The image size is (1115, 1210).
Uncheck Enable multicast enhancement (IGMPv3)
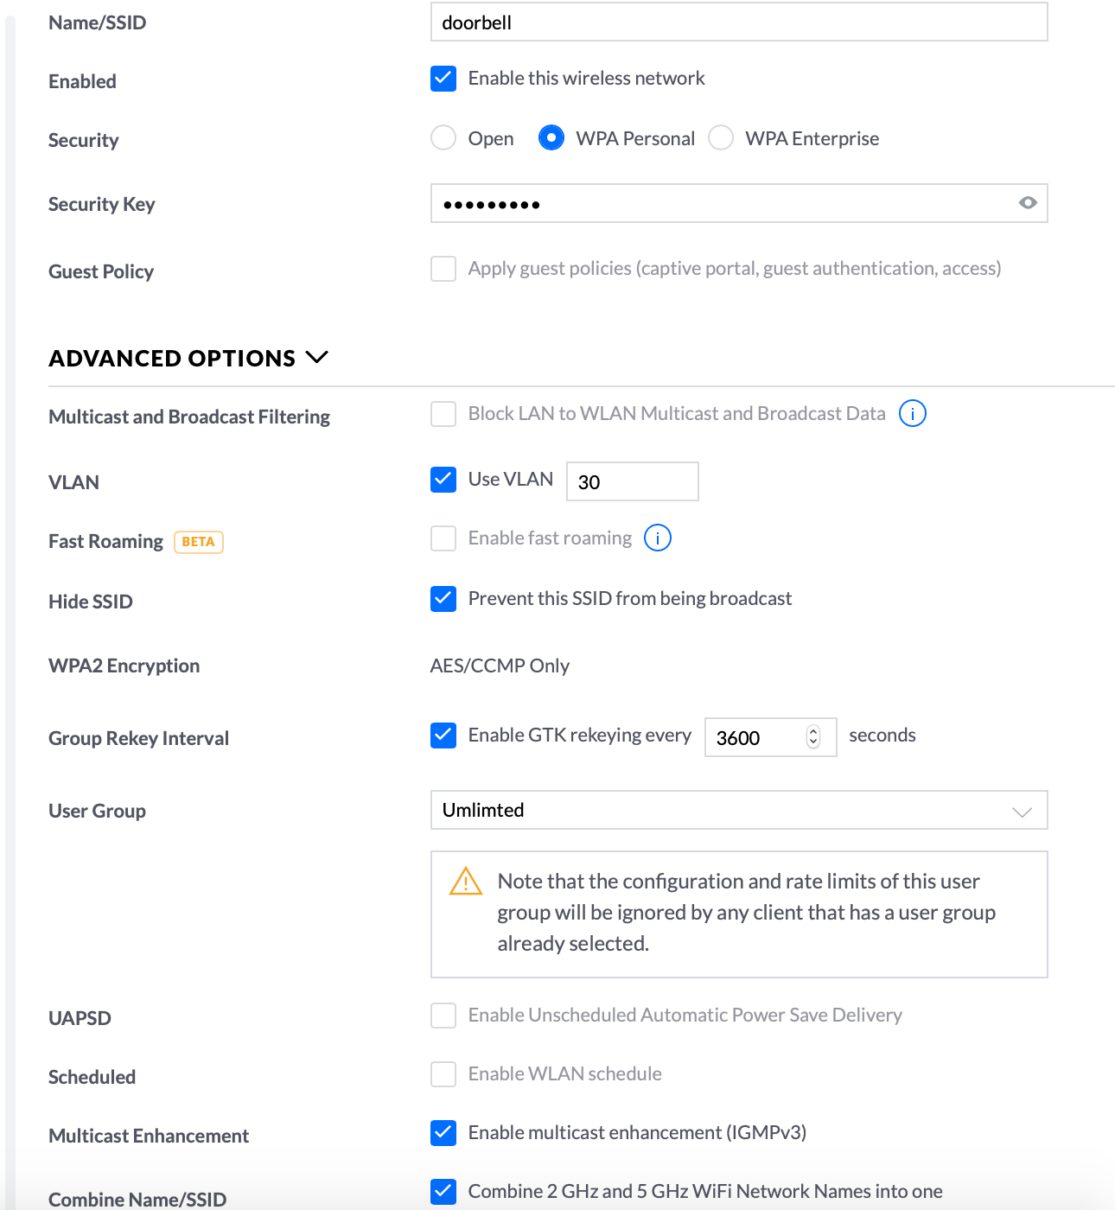point(443,1133)
